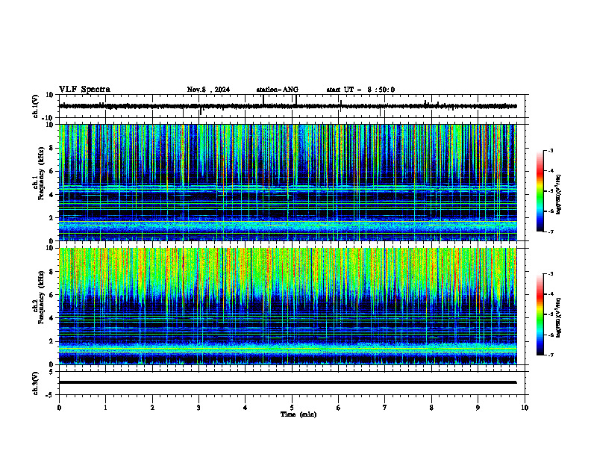Click the ch.1 color bar log(PSD) label
This screenshot has height=457, width=591.
tap(559, 194)
